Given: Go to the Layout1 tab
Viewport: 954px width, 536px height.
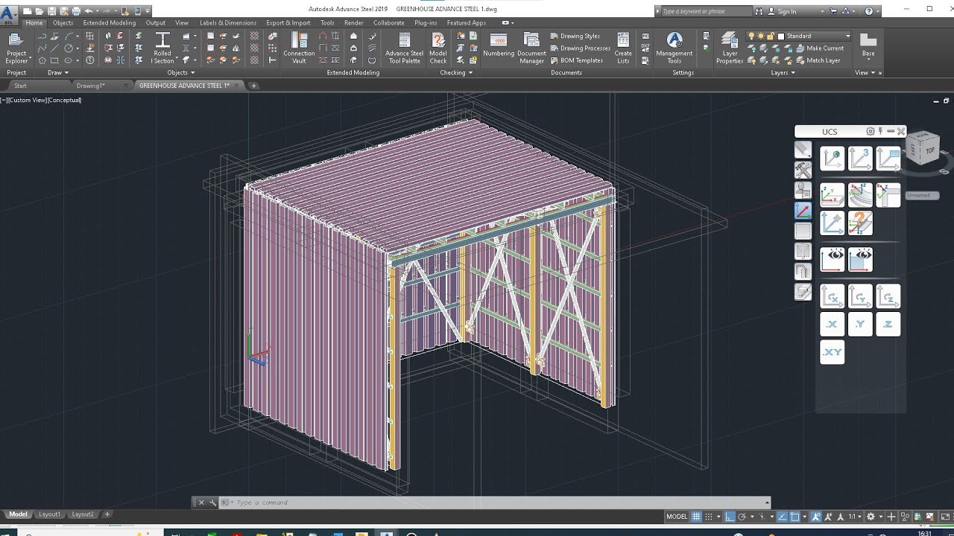Looking at the screenshot, I should coord(49,514).
